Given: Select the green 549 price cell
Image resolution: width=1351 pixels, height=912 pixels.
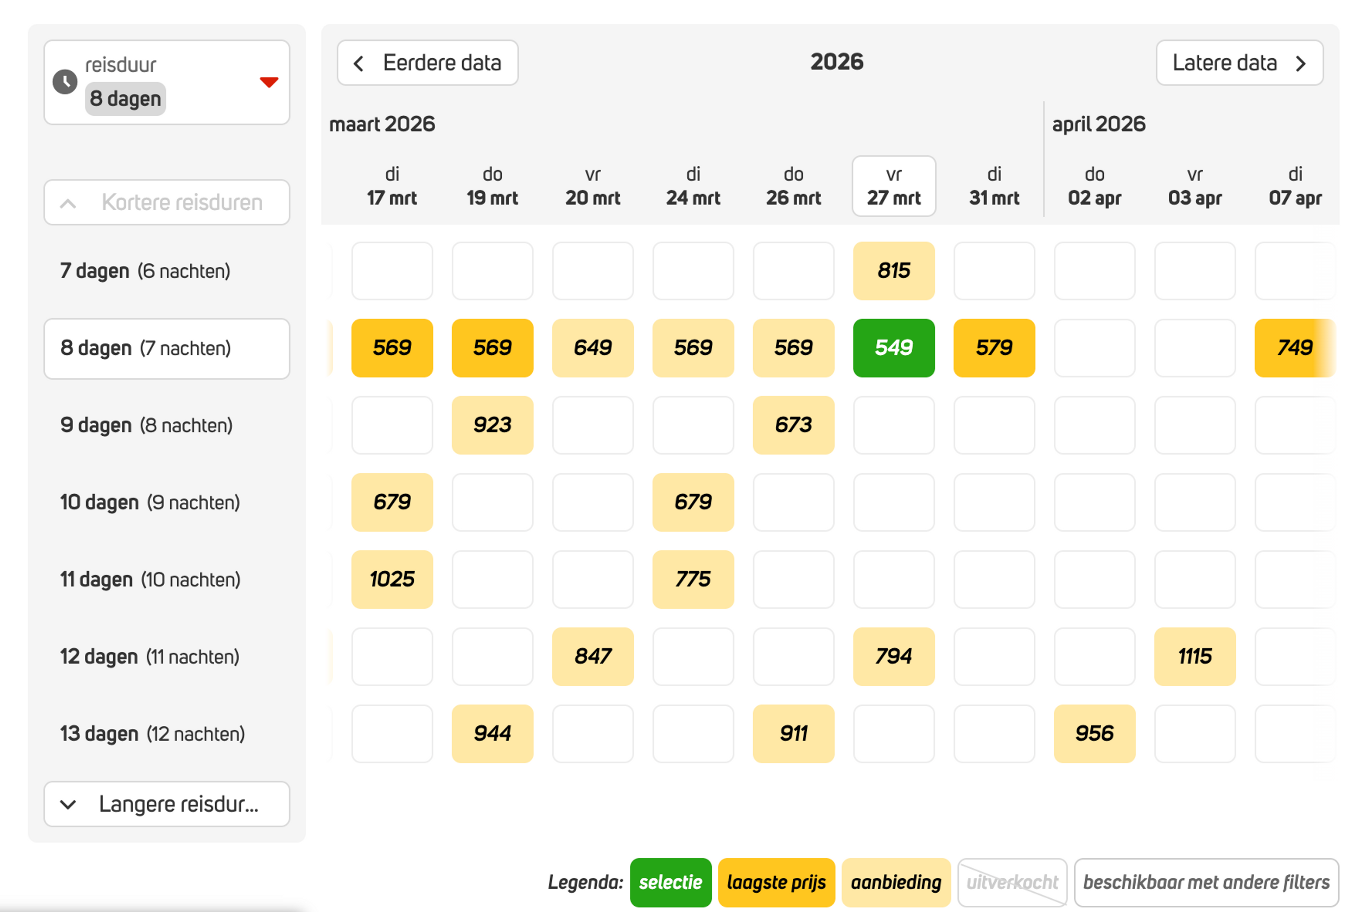Looking at the screenshot, I should pos(894,348).
